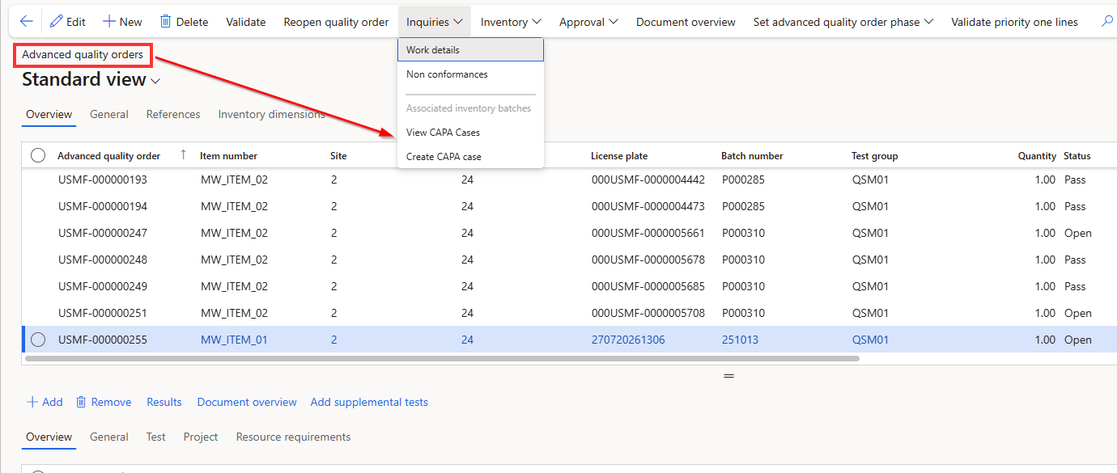Open the search magnifier icon in toolbar
Image resolution: width=1117 pixels, height=473 pixels.
click(x=1107, y=22)
